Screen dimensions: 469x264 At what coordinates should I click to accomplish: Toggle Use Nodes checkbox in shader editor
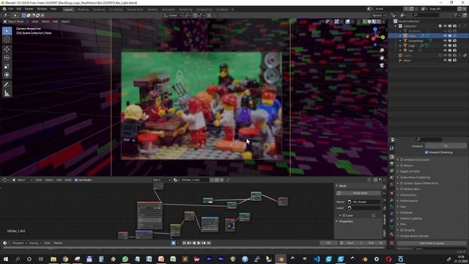coord(76,180)
